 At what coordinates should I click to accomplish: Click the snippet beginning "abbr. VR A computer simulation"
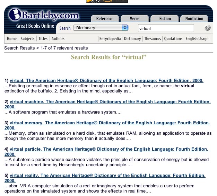click(x=99, y=188)
